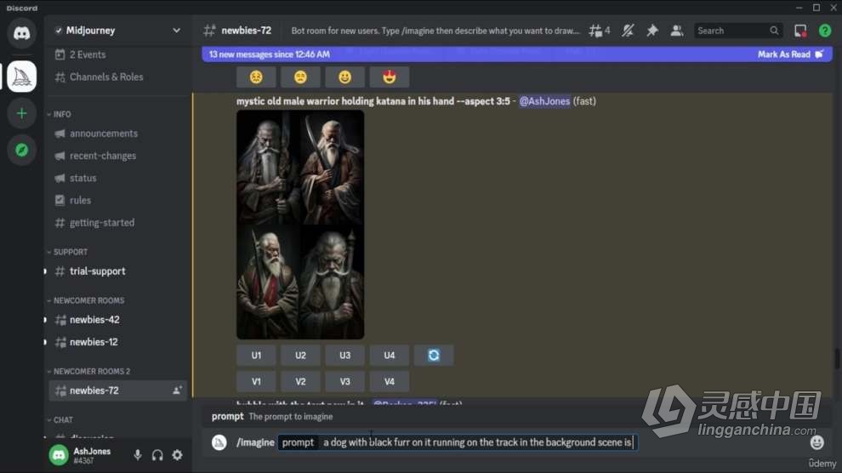Open Midjourney server dropdown menu
The image size is (842, 473).
(x=176, y=31)
